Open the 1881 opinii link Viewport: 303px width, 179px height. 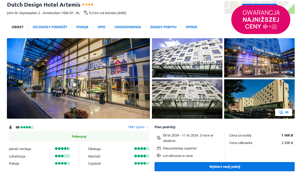(x=136, y=127)
